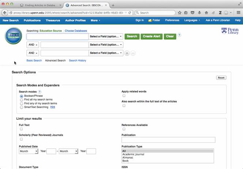
Task: Reload the page with refresh icon
Action: [x=130, y=13]
